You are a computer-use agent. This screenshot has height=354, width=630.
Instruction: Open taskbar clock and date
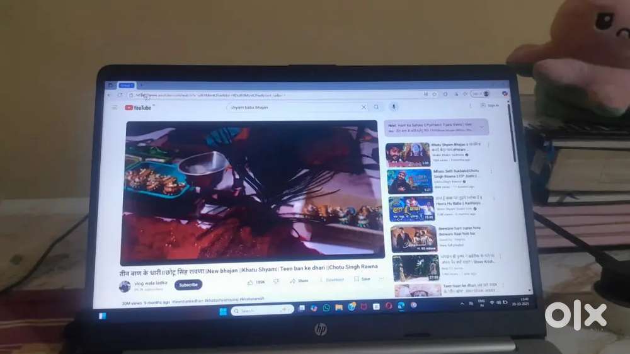pos(521,302)
